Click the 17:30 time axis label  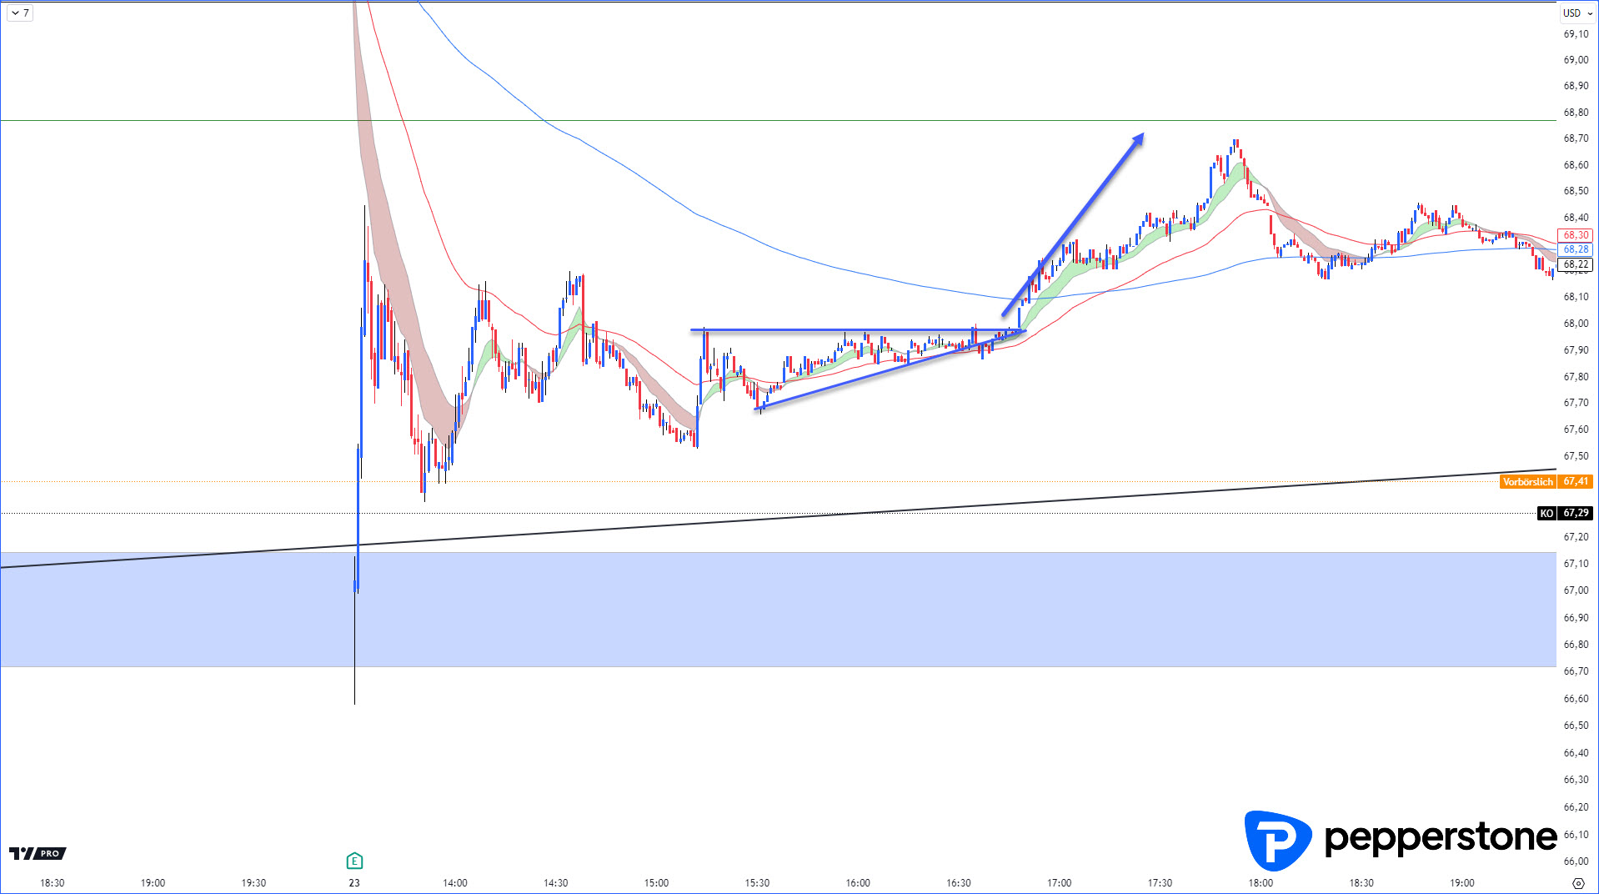1160,883
